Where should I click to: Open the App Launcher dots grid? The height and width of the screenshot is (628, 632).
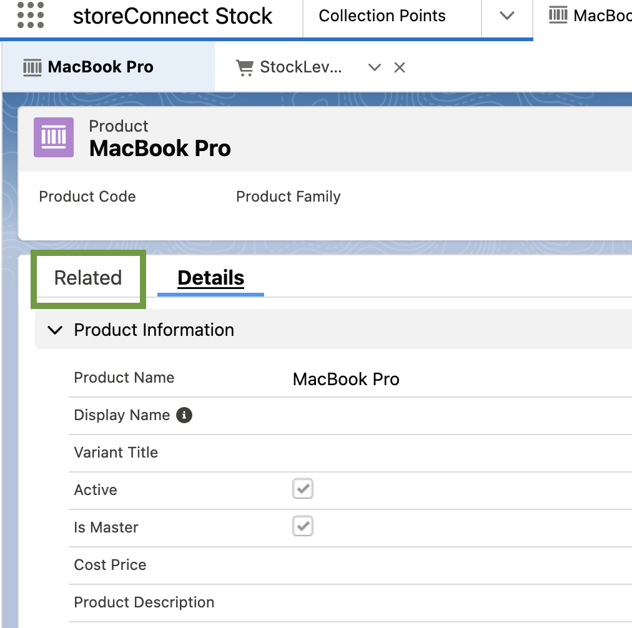[31, 15]
